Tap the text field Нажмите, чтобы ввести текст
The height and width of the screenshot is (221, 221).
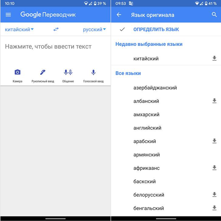[48, 47]
